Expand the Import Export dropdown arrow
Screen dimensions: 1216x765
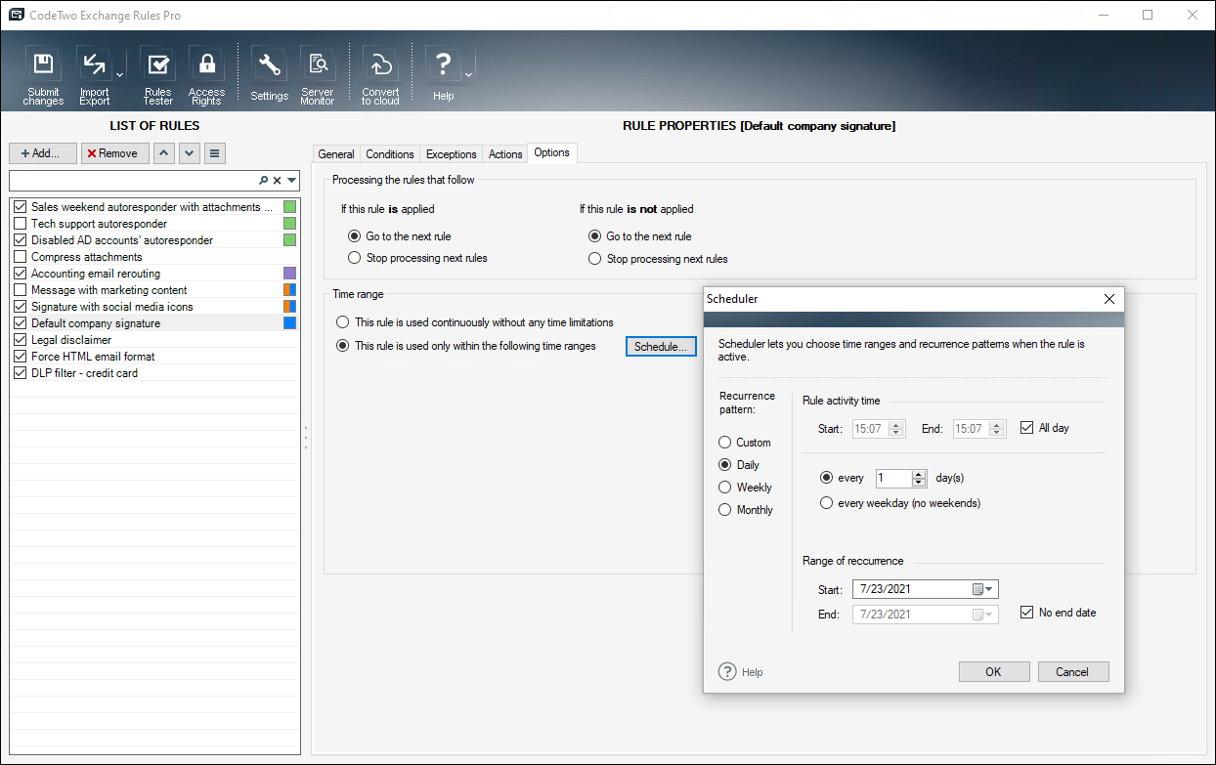(120, 76)
